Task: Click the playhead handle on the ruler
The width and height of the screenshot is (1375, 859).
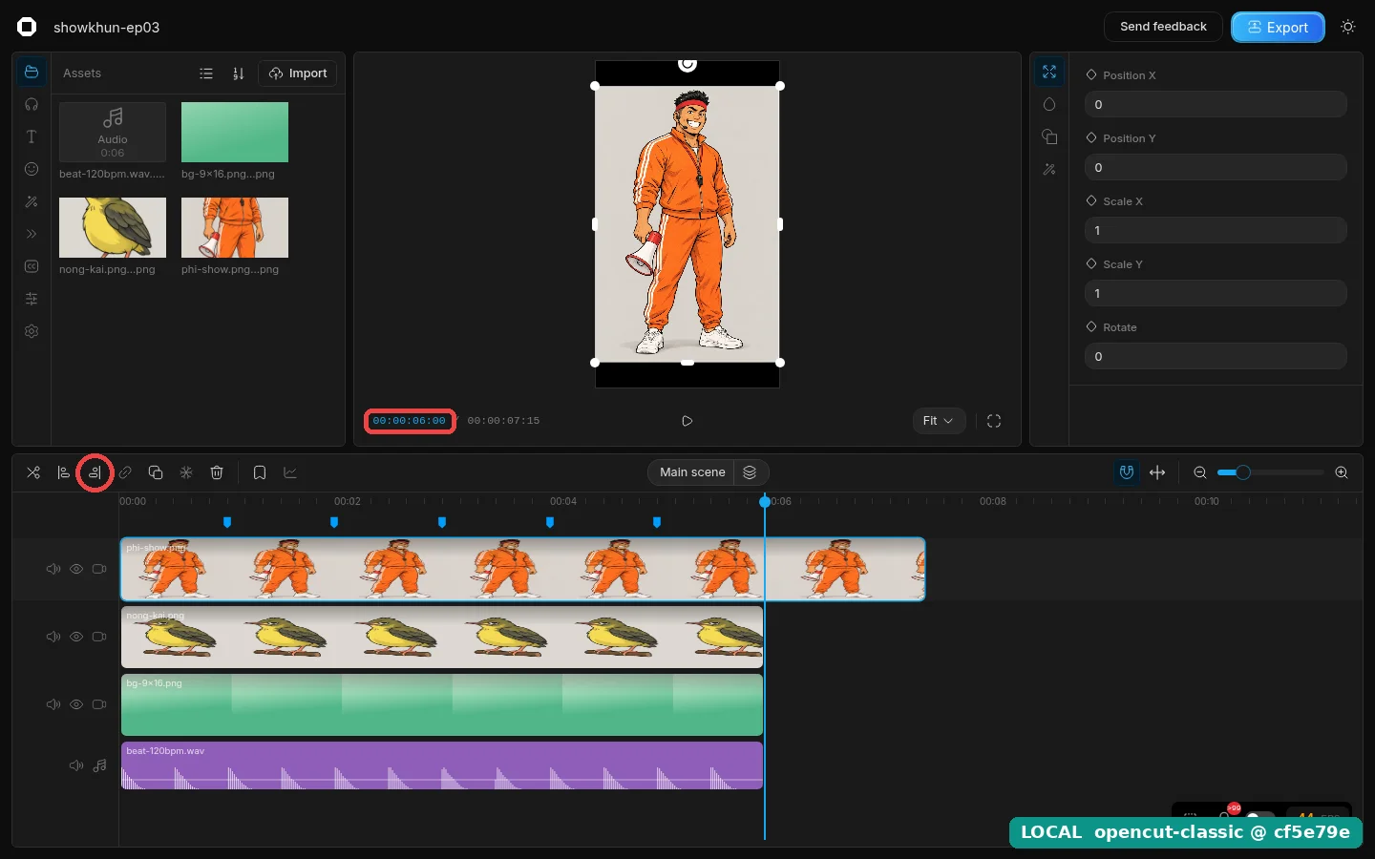Action: 765,501
